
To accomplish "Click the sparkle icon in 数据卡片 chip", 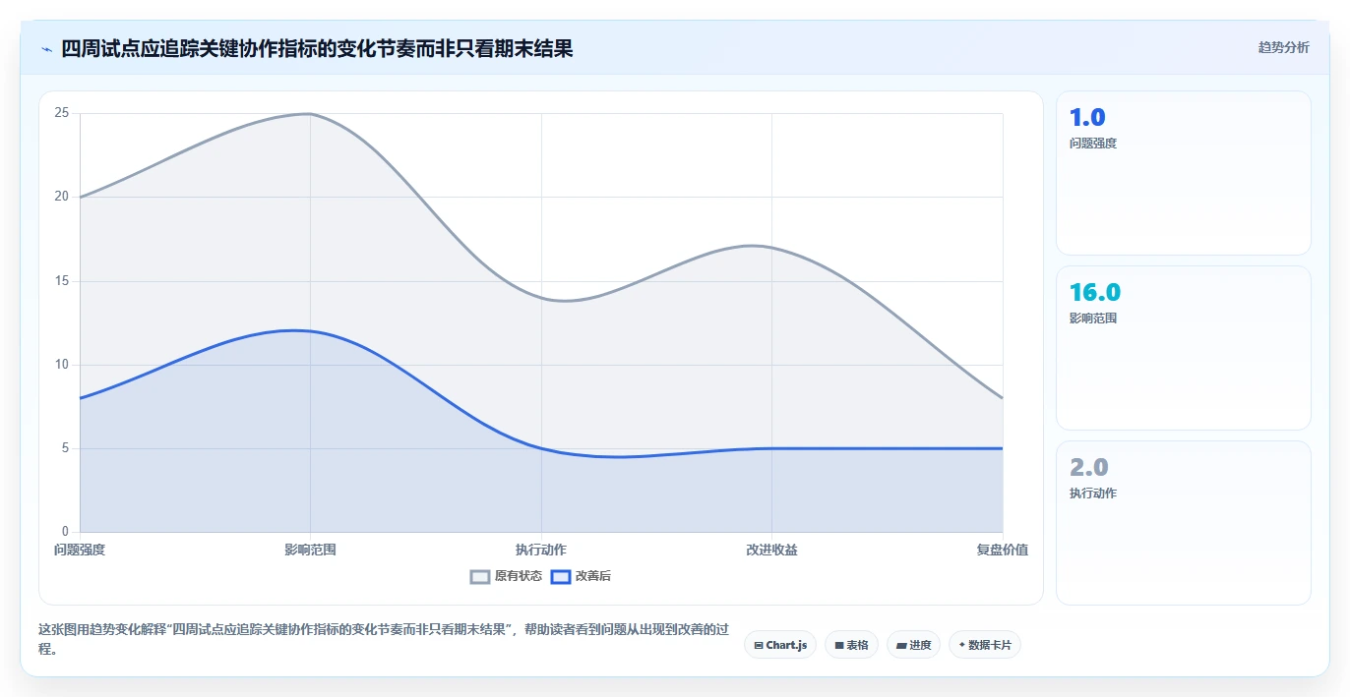I will coord(962,646).
